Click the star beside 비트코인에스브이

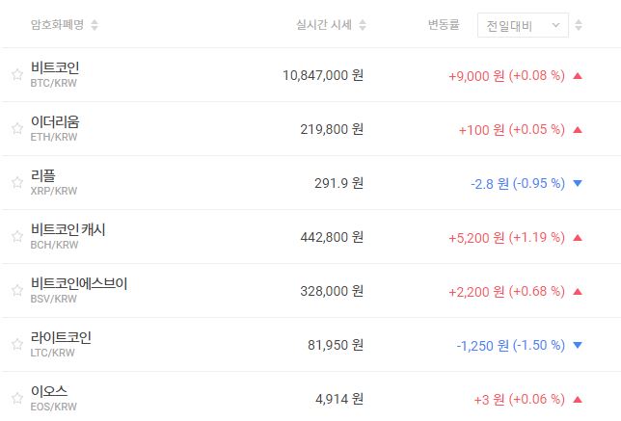pyautogui.click(x=16, y=290)
